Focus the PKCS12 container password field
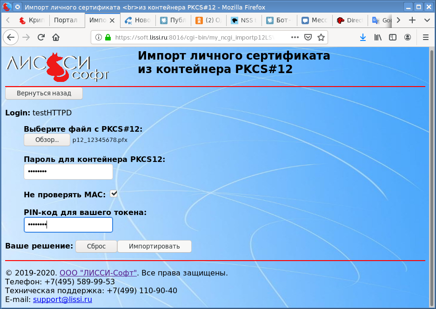Viewport: 436px width, 309px height. pyautogui.click(x=68, y=172)
